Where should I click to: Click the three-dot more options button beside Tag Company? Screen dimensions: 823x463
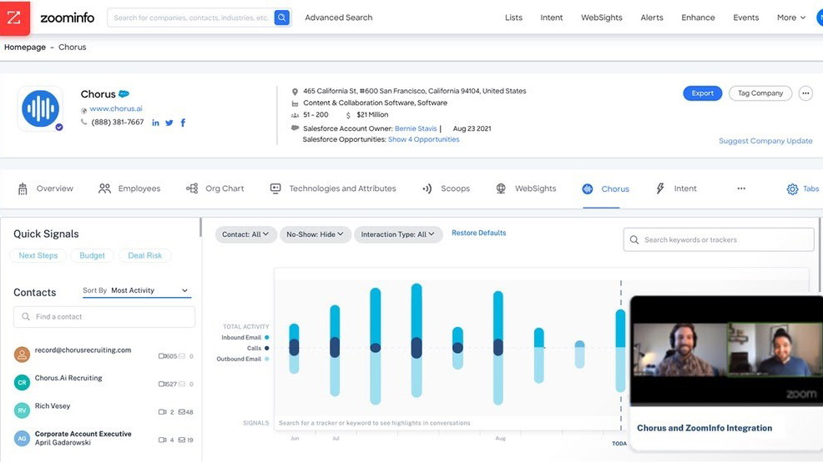point(805,93)
